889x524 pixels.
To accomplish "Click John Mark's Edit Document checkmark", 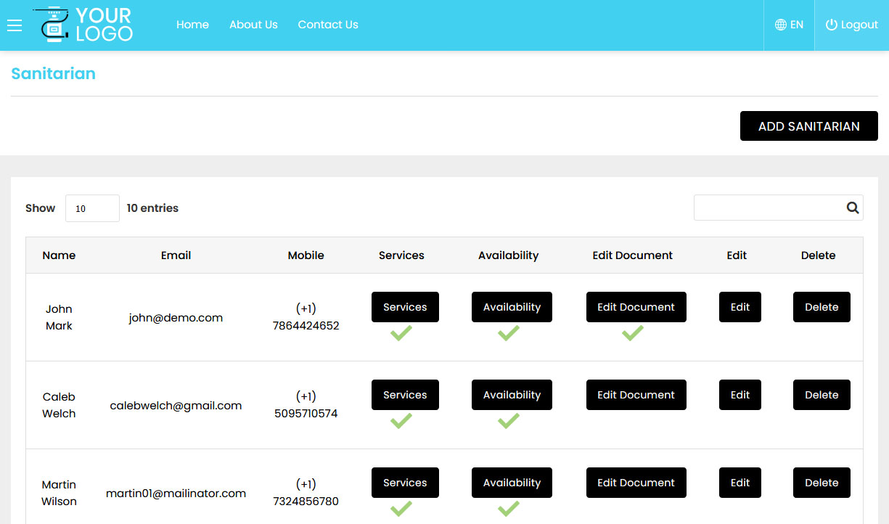I will tap(633, 333).
